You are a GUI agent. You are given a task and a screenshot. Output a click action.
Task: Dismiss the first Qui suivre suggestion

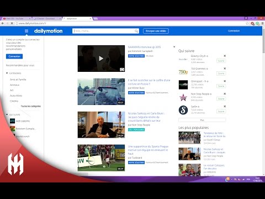pos(225,56)
